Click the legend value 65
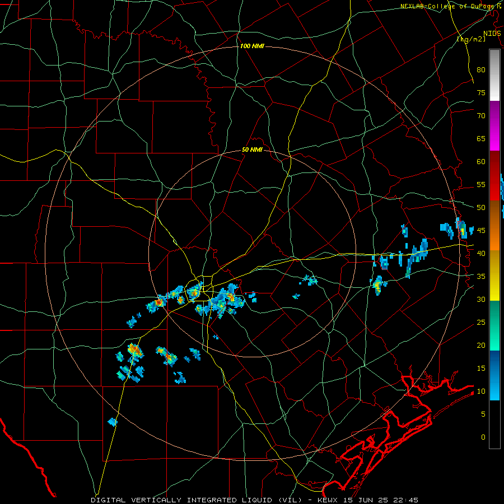The image size is (504, 504). [481, 138]
